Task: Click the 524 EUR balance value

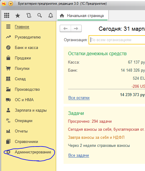Action: [139, 78]
